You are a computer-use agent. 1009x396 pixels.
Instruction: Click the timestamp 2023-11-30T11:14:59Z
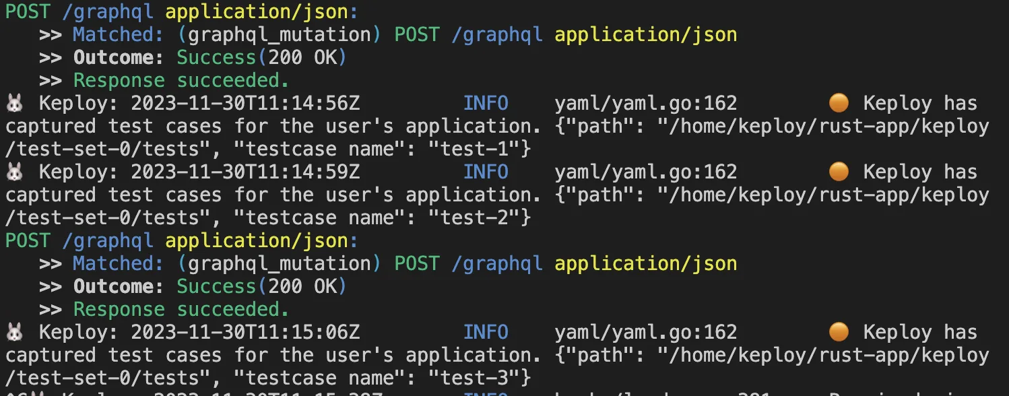coord(245,172)
